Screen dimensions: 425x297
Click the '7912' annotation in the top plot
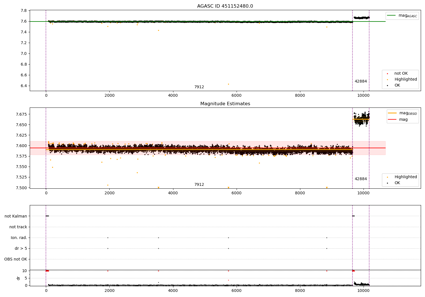pyautogui.click(x=199, y=87)
